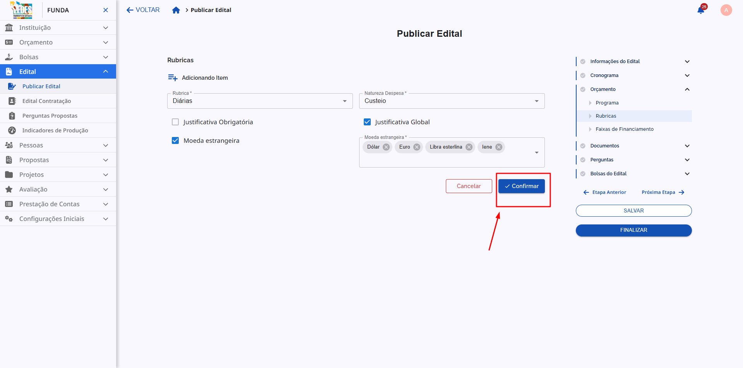The width and height of the screenshot is (743, 368).
Task: Click the Cancelar button
Action: pyautogui.click(x=469, y=186)
